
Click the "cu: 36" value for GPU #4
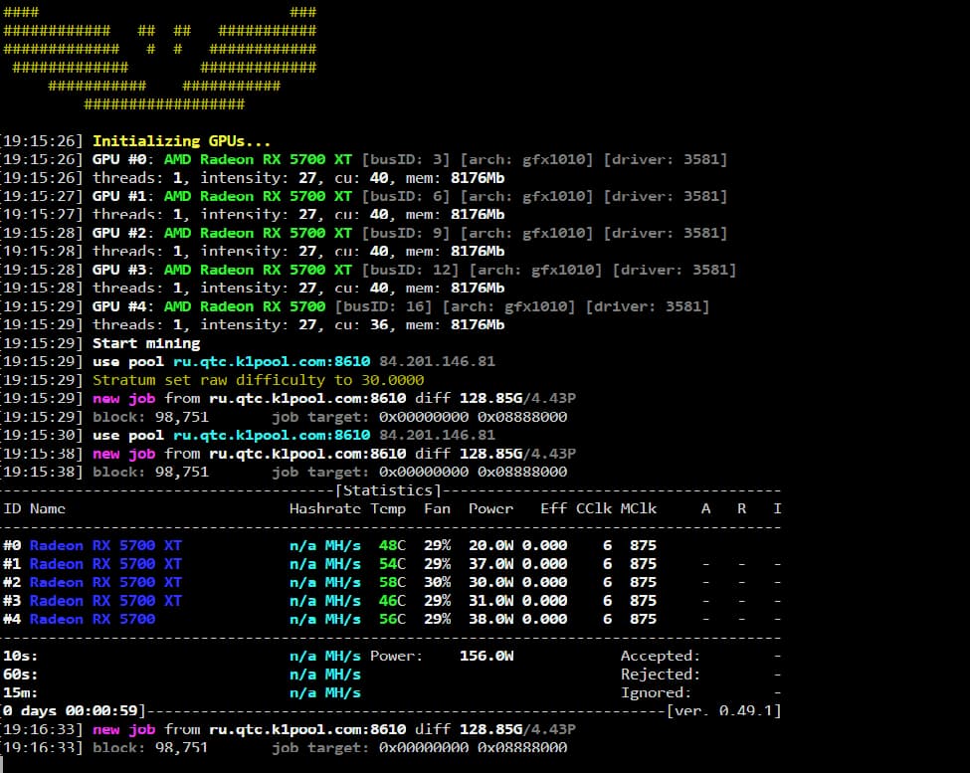coord(361,324)
